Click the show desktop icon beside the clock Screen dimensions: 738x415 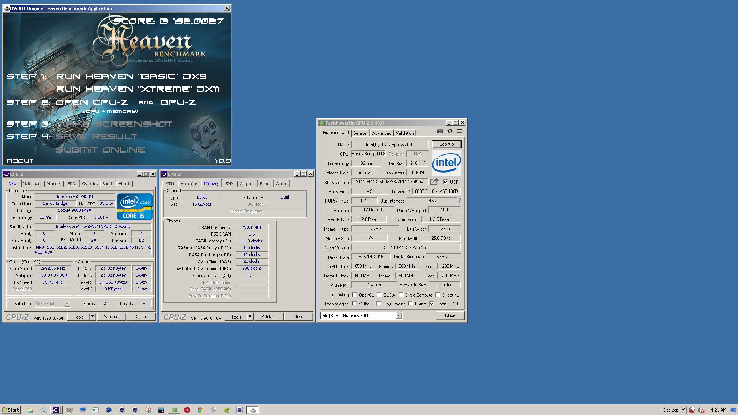pos(734,410)
